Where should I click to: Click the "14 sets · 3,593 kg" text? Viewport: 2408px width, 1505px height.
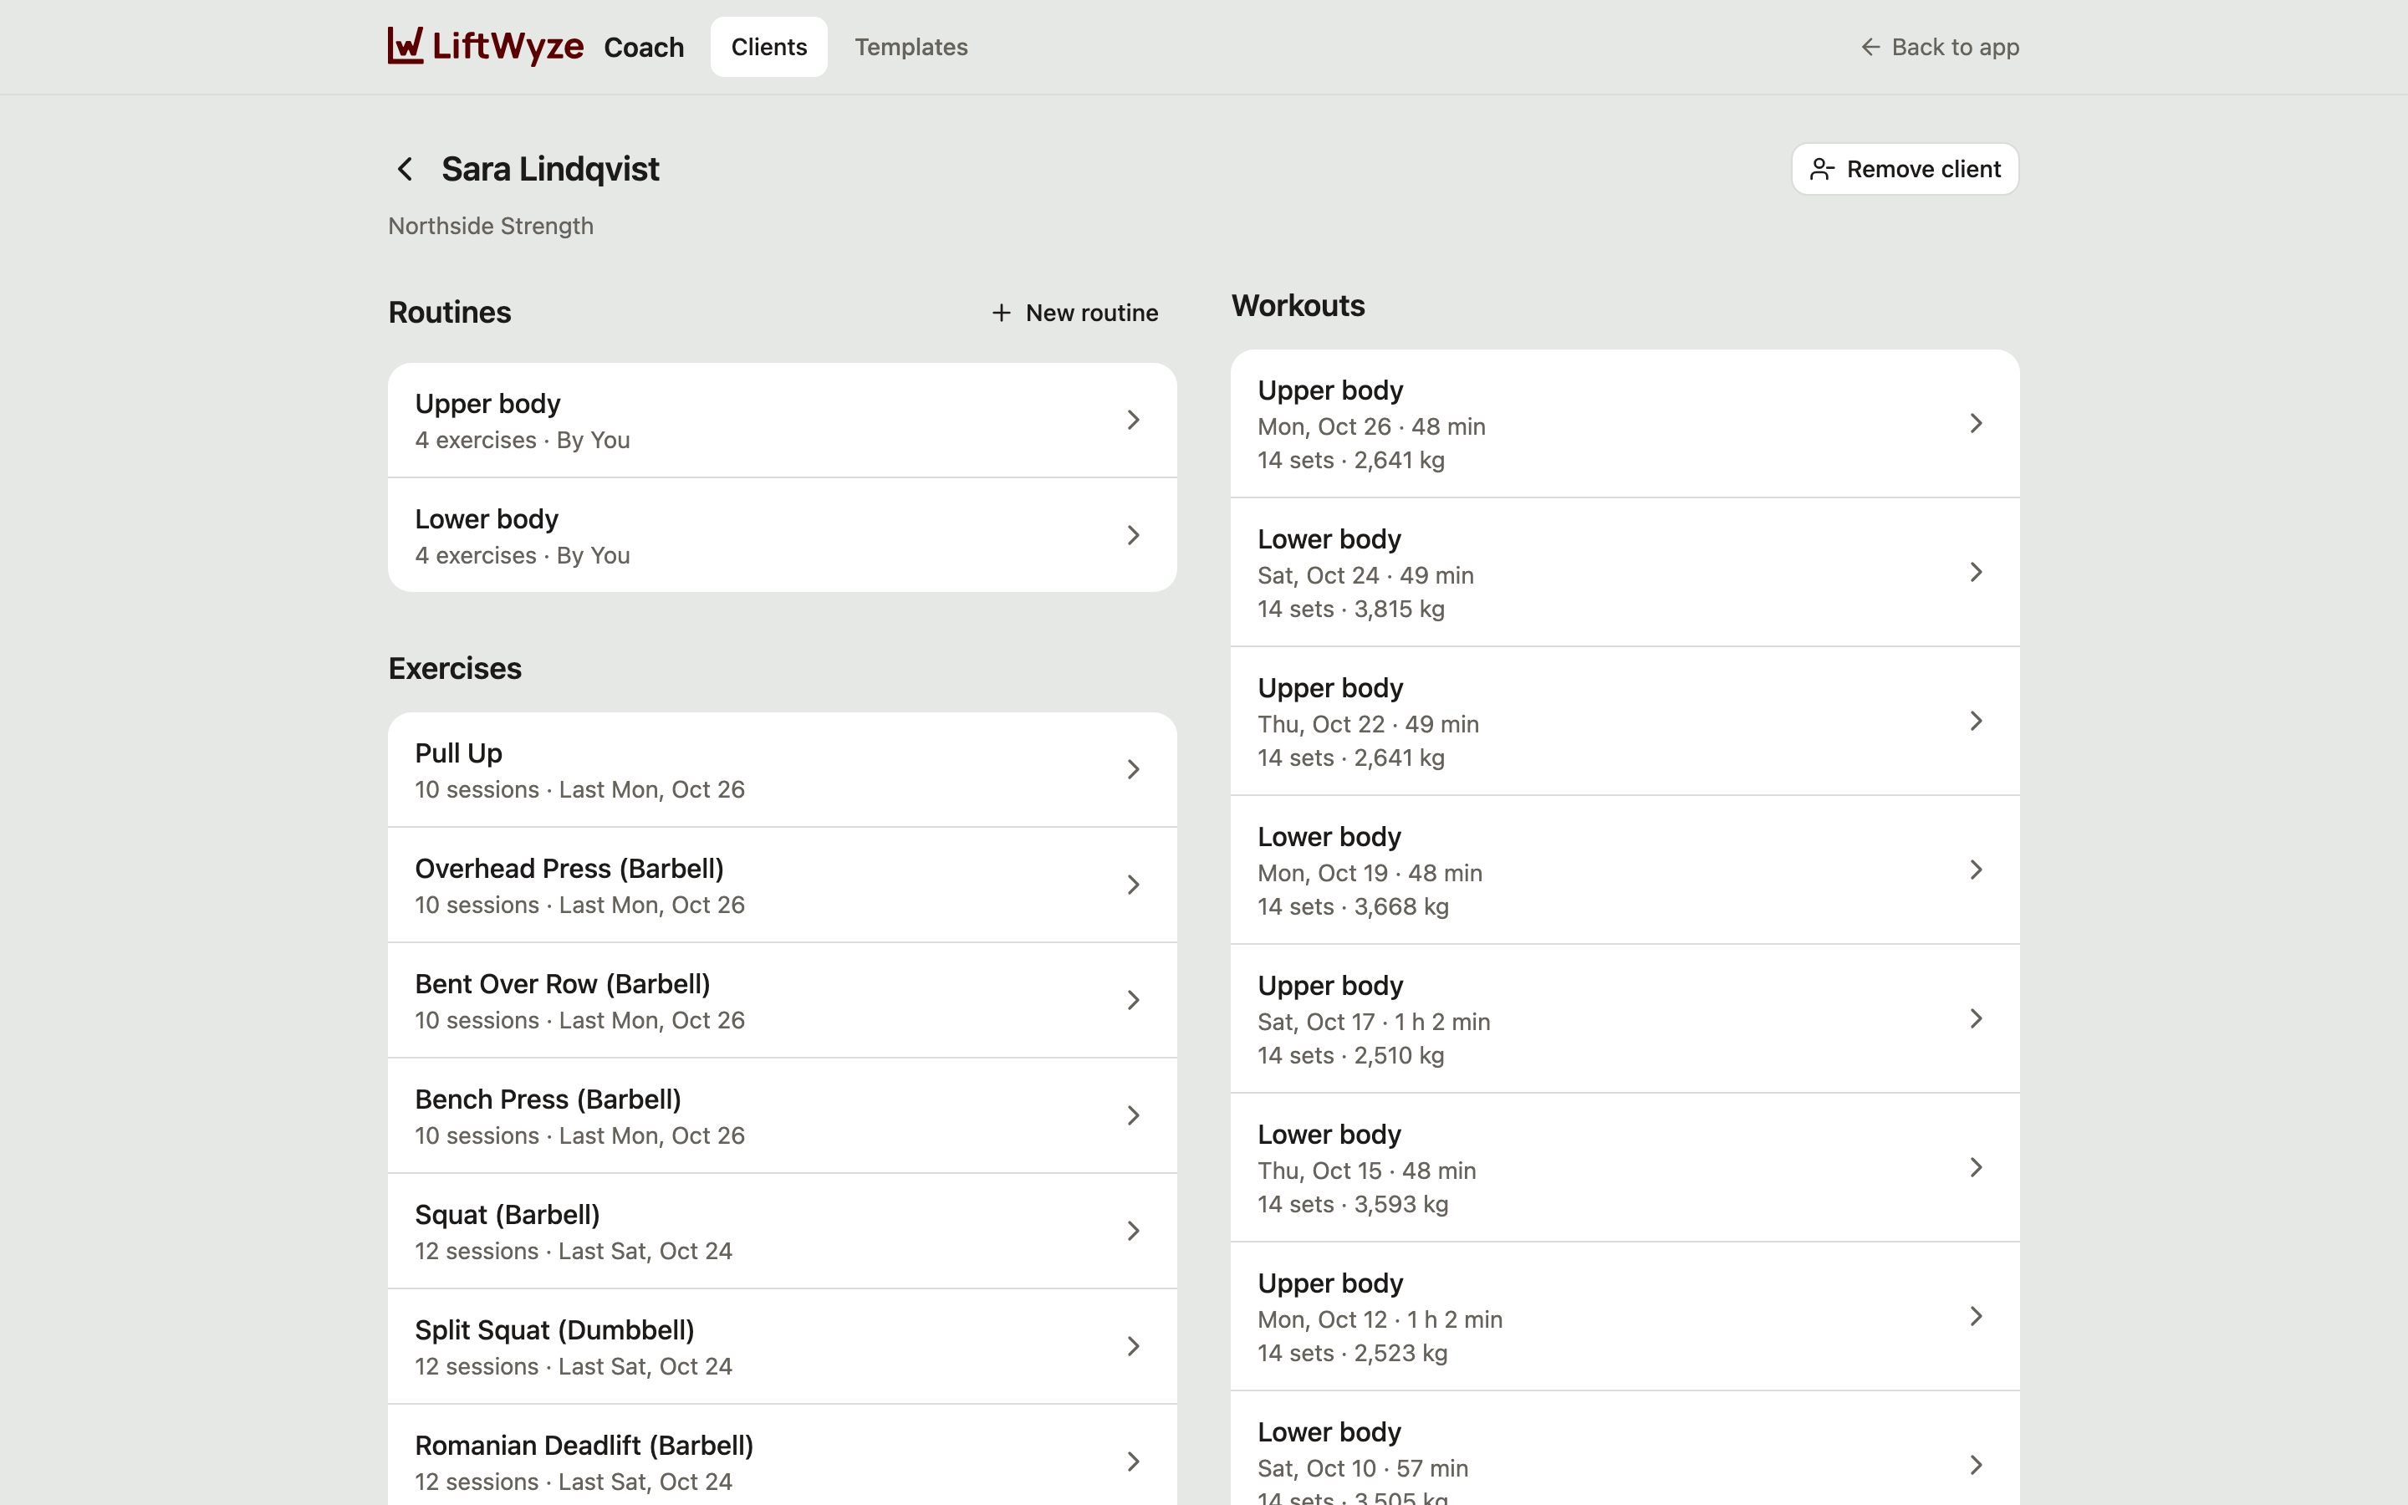(x=1352, y=1204)
